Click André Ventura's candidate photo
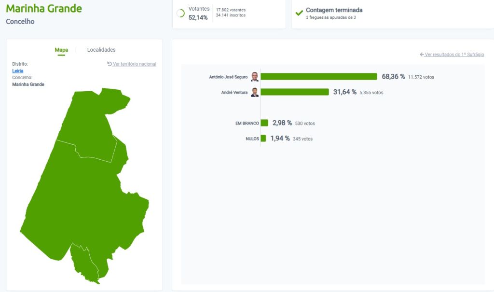Image resolution: width=494 pixels, height=292 pixels. [x=255, y=92]
